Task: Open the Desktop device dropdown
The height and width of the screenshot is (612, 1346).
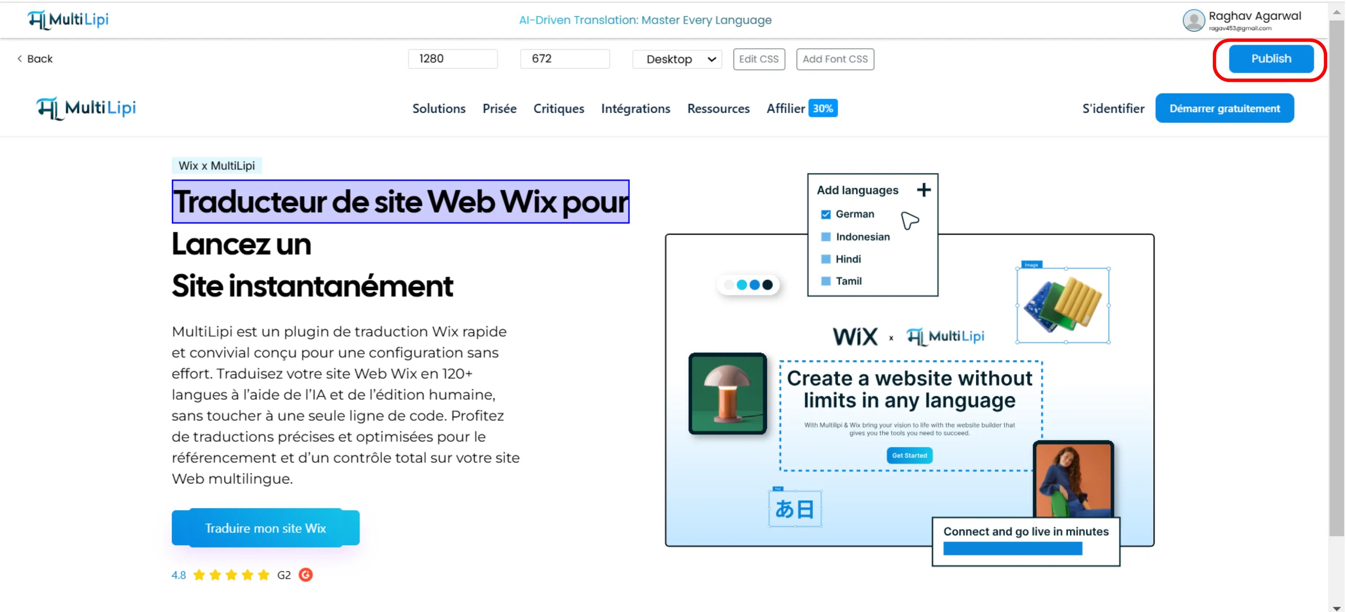Action: pos(677,59)
